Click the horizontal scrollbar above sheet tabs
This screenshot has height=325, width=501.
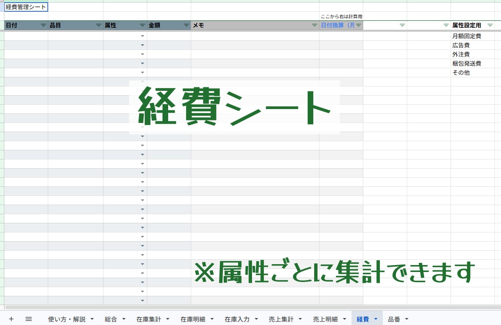(x=252, y=308)
